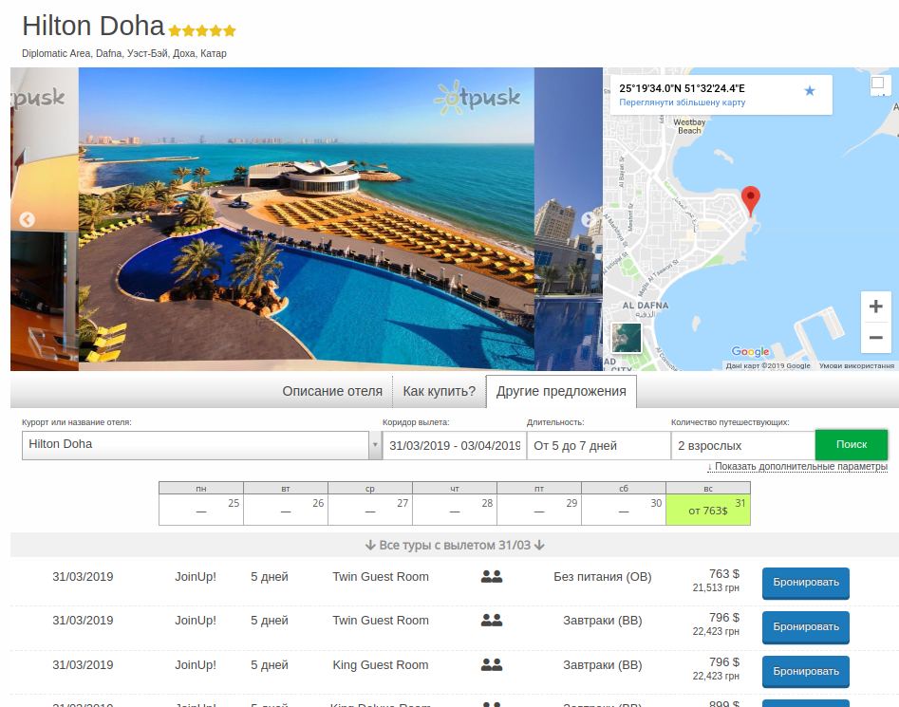Open 'Переглянути збільшену карту' link

point(683,102)
